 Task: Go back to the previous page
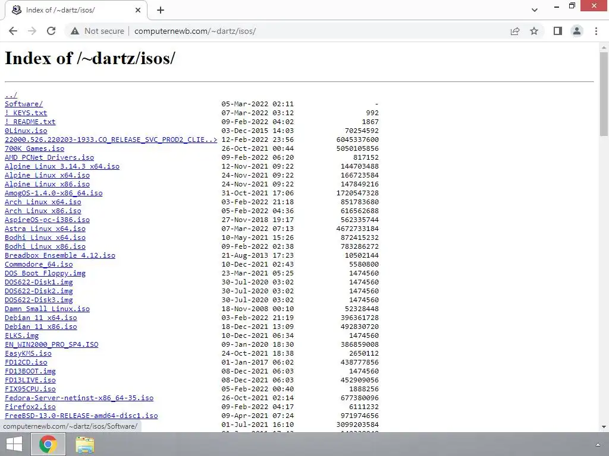(13, 31)
